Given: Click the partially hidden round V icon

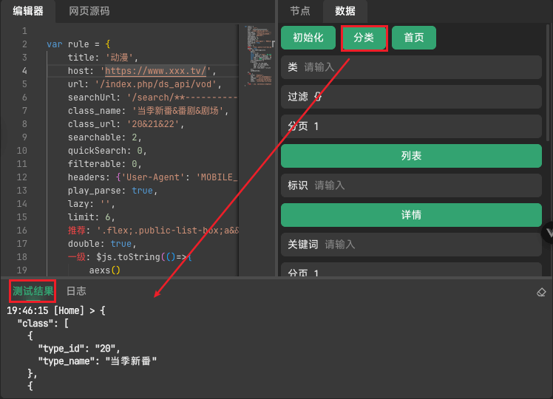Looking at the screenshot, I should [x=547, y=232].
